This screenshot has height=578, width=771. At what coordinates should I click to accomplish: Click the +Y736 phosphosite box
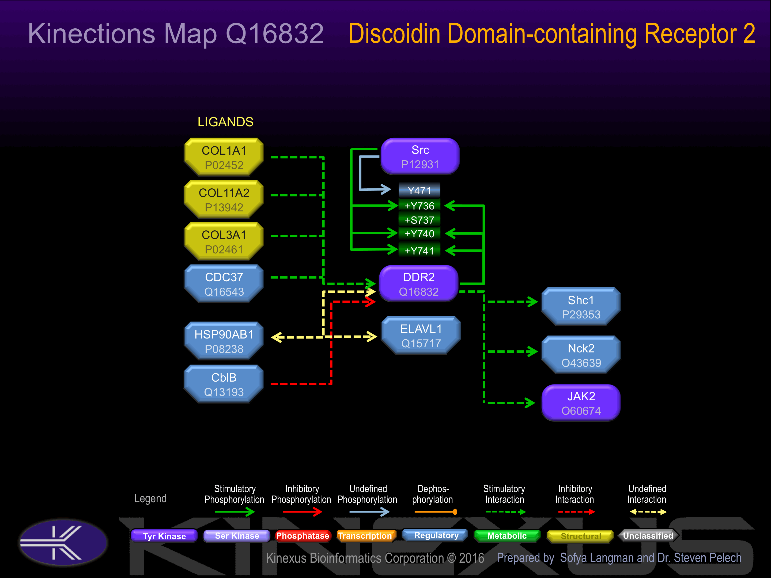click(x=419, y=206)
